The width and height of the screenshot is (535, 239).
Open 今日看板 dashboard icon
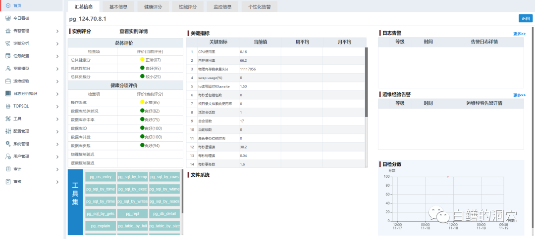pyautogui.click(x=8, y=18)
